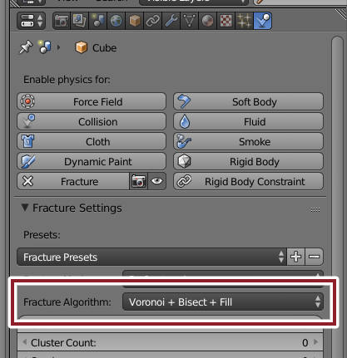The height and width of the screenshot is (358, 347).
Task: Open the Modifiers wrench tab icon
Action: (171, 21)
